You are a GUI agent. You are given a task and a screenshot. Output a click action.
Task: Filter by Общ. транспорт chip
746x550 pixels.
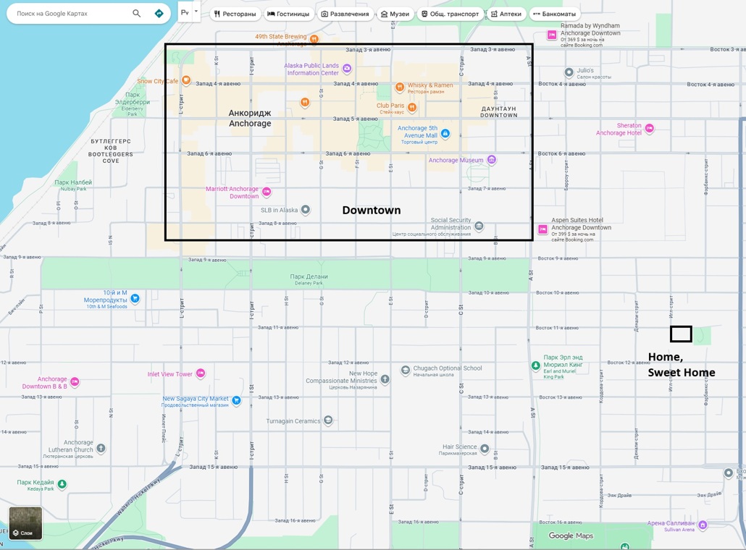(450, 14)
